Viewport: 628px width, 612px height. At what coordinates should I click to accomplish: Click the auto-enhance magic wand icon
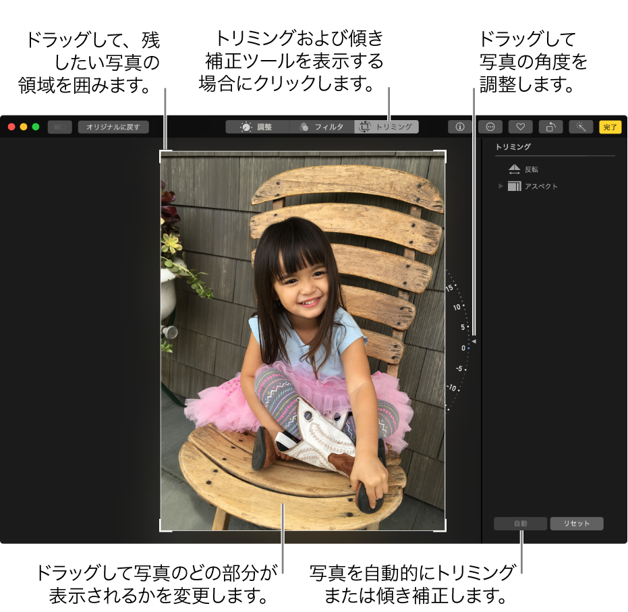579,126
